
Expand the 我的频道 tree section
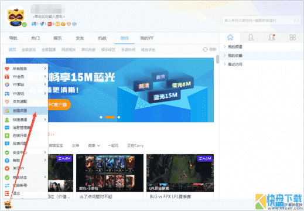[225, 46]
